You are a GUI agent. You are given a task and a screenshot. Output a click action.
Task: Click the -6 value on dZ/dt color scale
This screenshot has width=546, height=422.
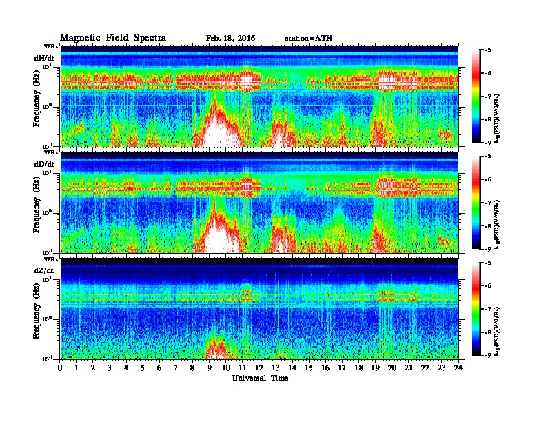[489, 286]
